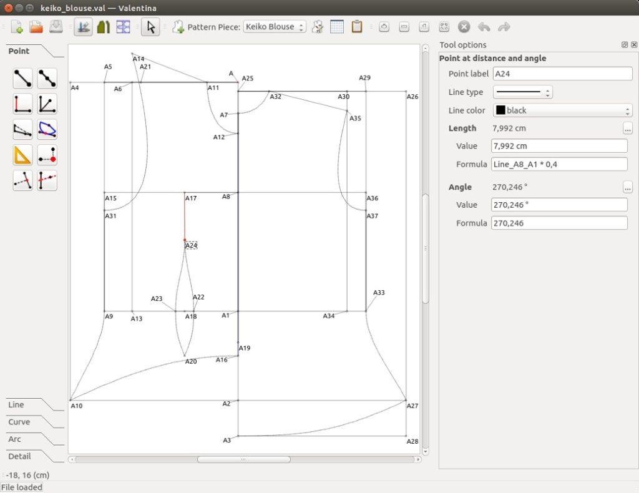Open an existing pattern file
The height and width of the screenshot is (493, 639).
click(x=36, y=27)
